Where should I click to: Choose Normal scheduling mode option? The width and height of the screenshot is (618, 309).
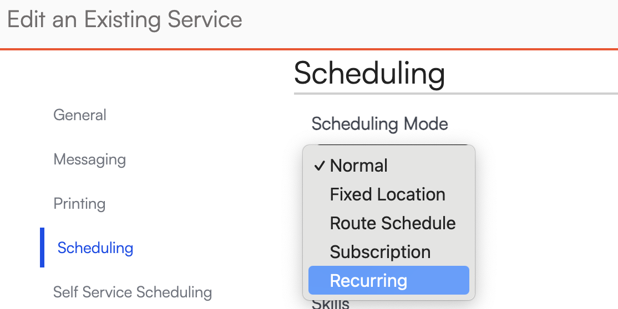point(359,166)
